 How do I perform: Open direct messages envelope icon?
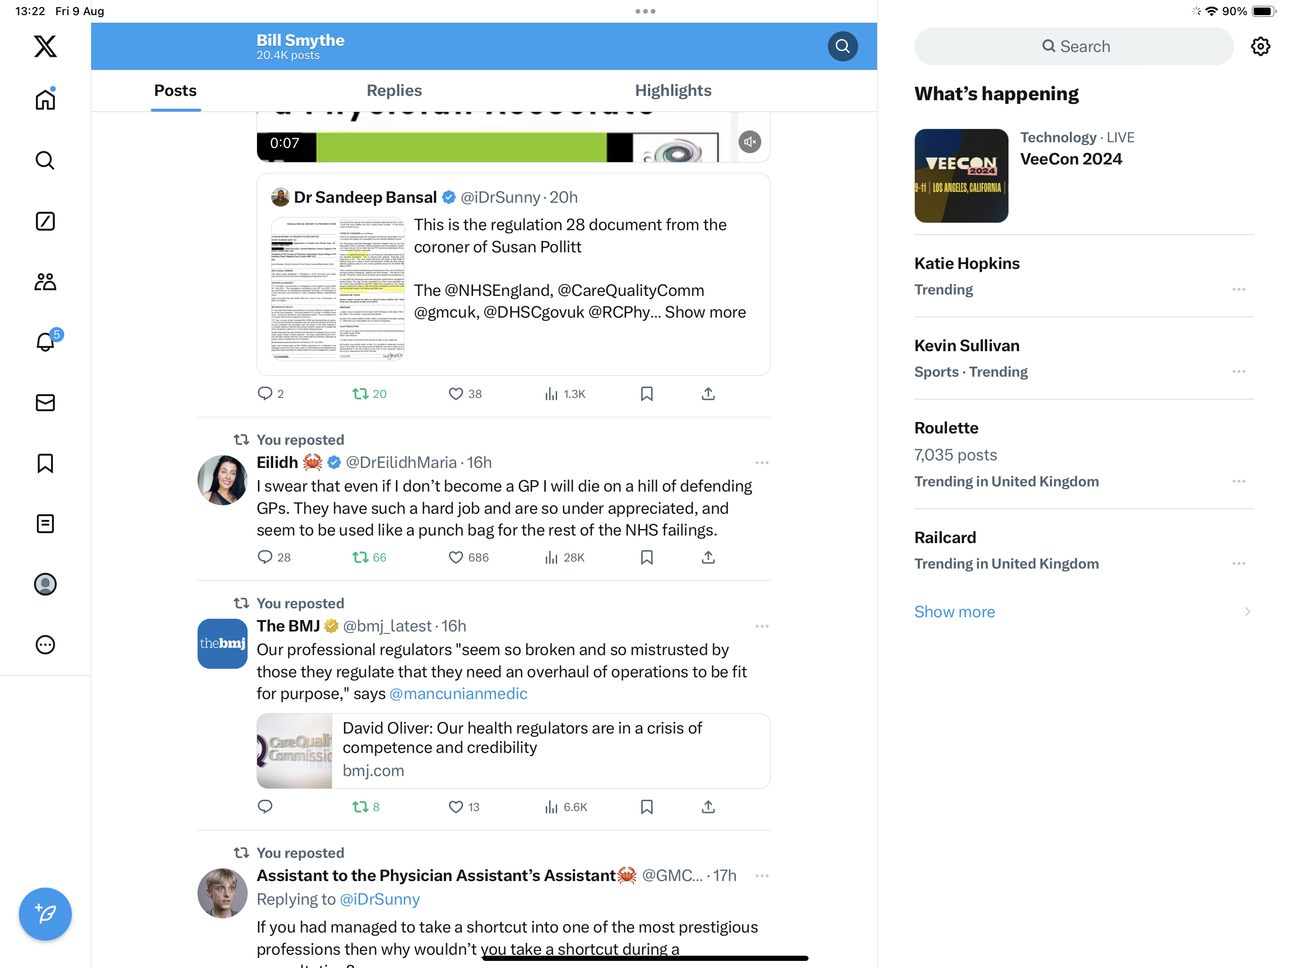click(45, 403)
